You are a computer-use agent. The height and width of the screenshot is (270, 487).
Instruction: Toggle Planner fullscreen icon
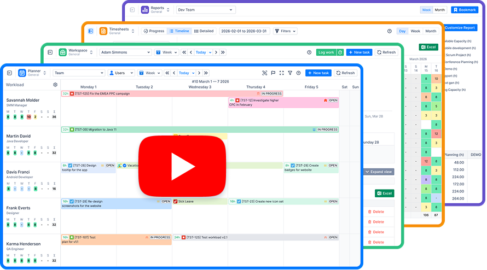click(x=282, y=73)
